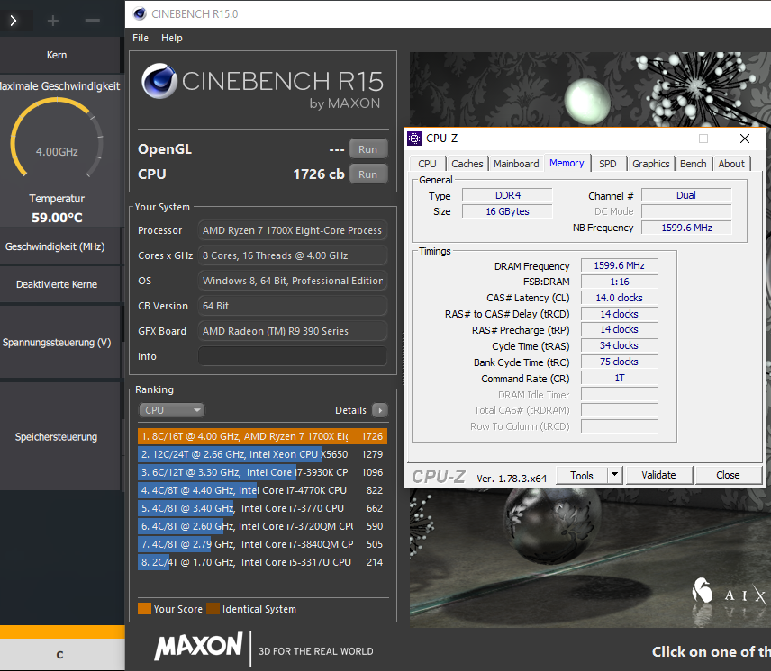Click the CB Version 64 Bit field
771x671 pixels.
pos(293,306)
